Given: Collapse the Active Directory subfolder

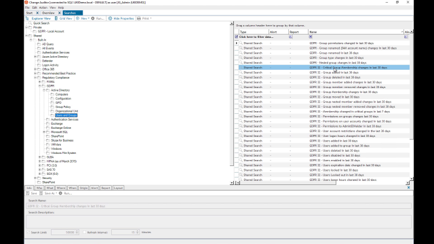Looking at the screenshot, I should tap(44, 90).
